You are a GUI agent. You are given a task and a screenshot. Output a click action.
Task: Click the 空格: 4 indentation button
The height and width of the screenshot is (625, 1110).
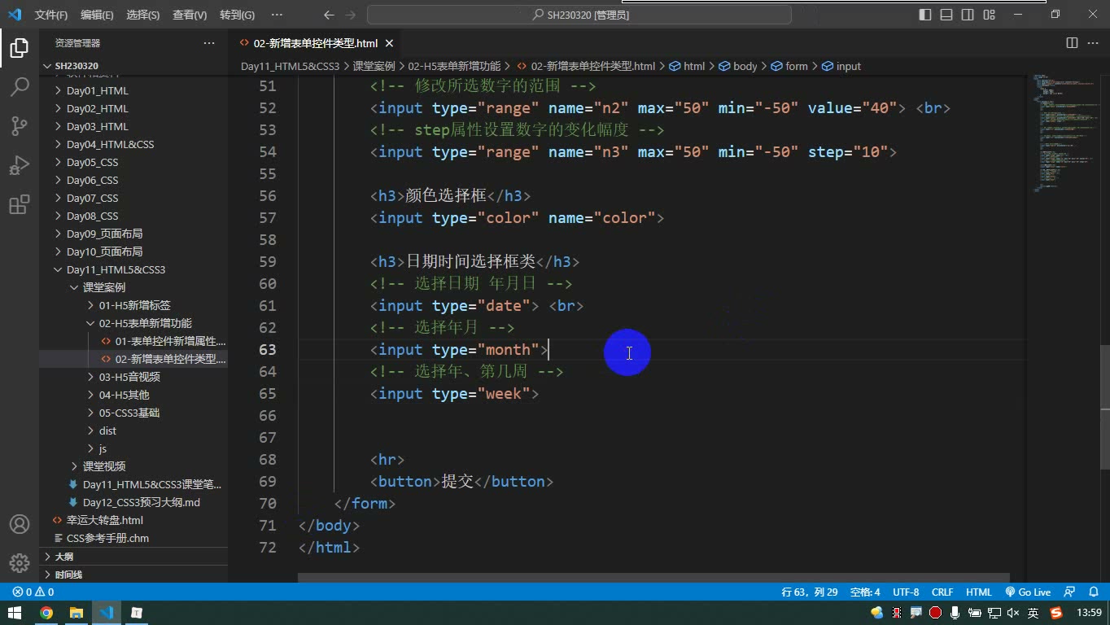pyautogui.click(x=865, y=592)
